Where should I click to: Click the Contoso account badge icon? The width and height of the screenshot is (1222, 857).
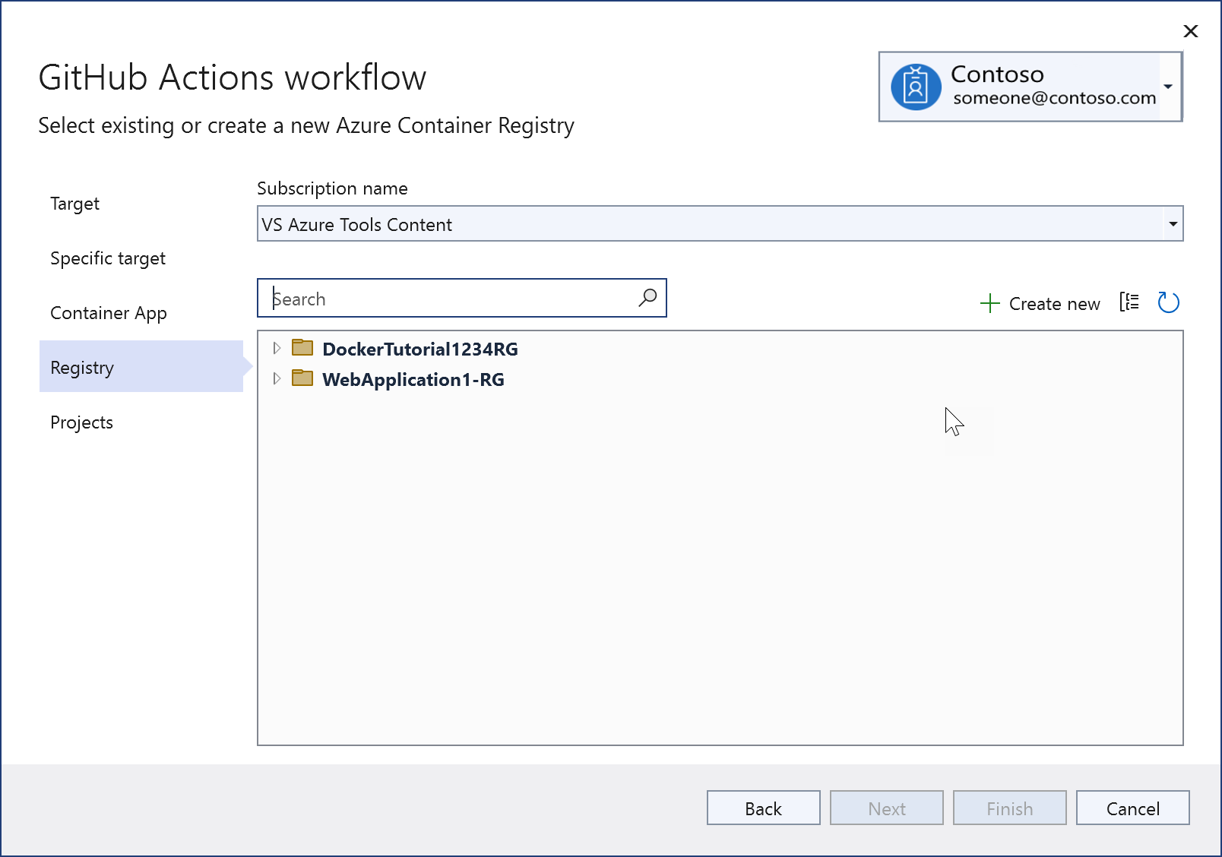916,84
